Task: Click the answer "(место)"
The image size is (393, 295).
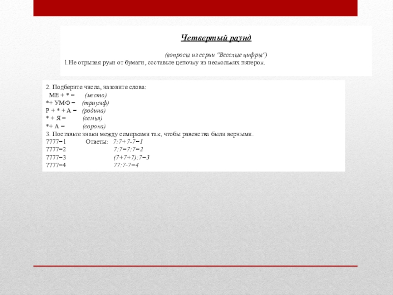Action: [x=95, y=95]
